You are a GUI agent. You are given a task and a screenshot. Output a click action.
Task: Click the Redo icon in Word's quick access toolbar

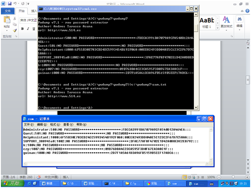click(x=23, y=3)
